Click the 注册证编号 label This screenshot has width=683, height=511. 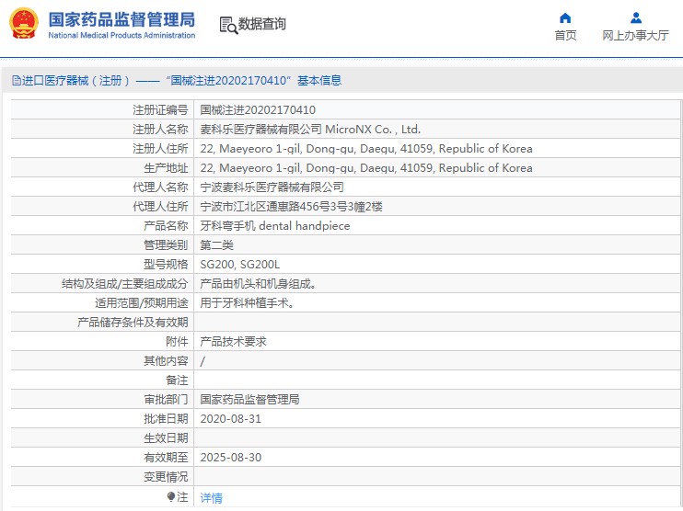[160, 110]
